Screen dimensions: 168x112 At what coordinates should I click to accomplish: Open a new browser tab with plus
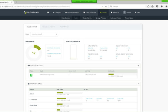[x=16, y=2]
